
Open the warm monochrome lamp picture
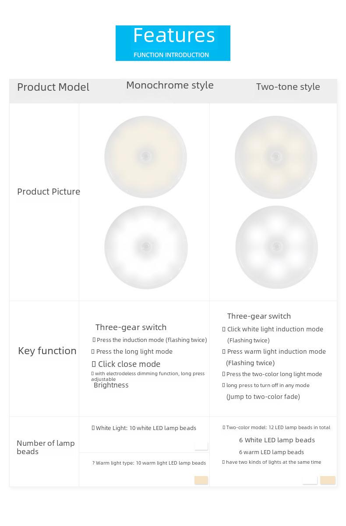click(x=146, y=157)
